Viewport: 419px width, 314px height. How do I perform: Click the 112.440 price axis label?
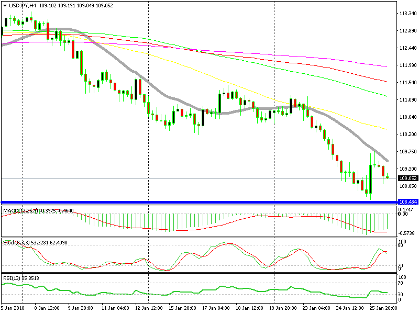(408, 48)
